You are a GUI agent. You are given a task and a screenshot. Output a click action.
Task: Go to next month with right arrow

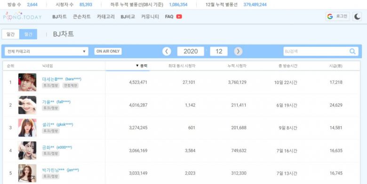[238, 51]
